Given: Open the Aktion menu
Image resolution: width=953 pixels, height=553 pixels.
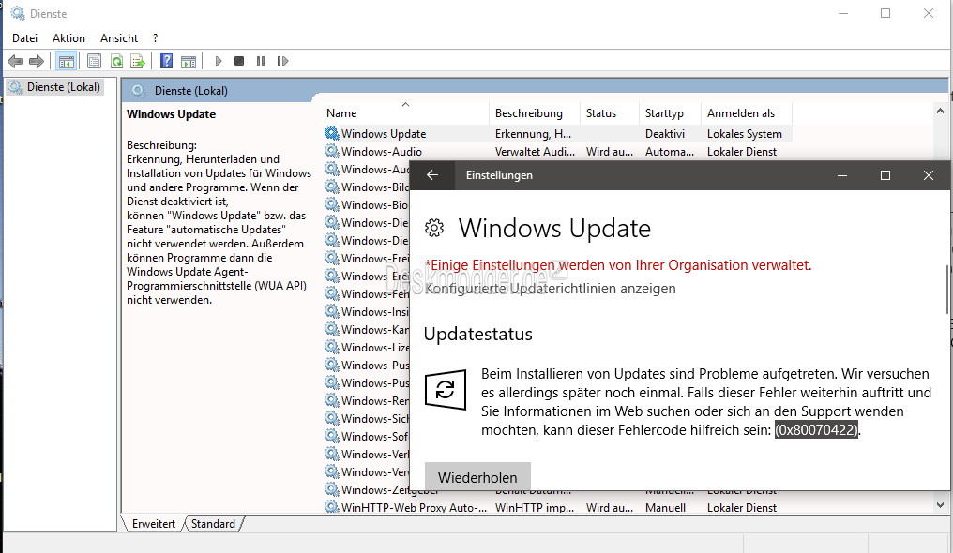Looking at the screenshot, I should (68, 38).
